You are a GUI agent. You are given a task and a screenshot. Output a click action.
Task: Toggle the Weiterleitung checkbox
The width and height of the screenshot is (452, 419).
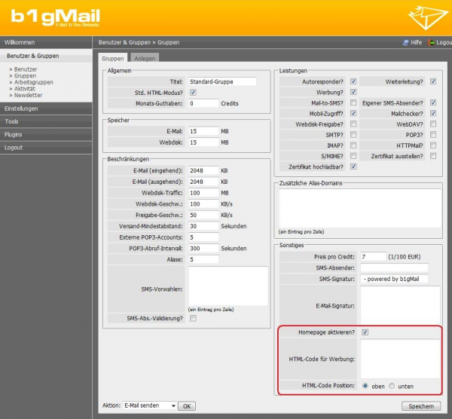tap(433, 81)
